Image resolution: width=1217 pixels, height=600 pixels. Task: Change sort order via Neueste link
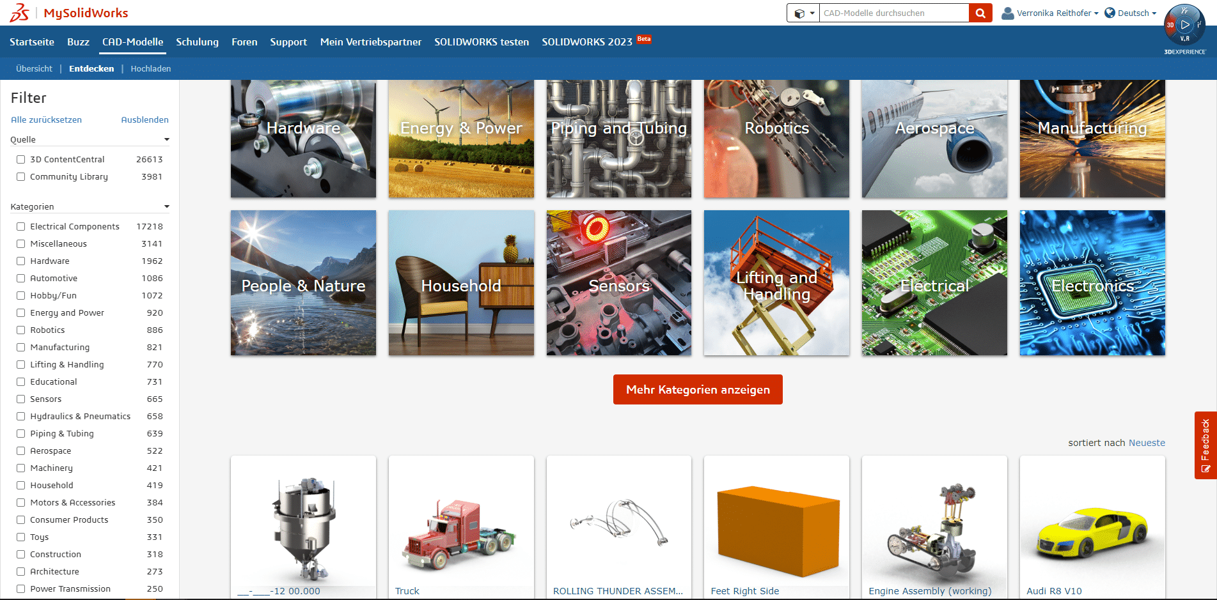click(1146, 443)
